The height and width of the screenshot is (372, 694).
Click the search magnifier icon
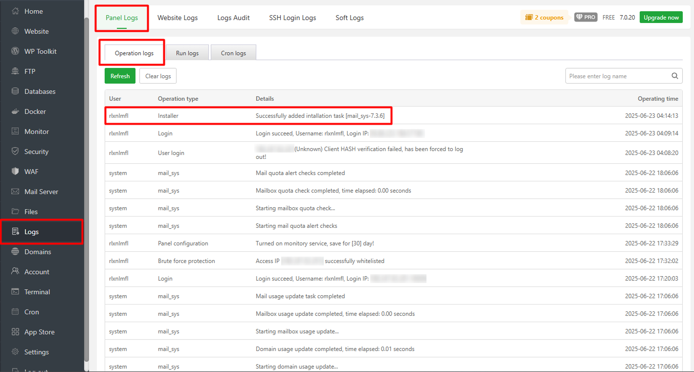(674, 76)
